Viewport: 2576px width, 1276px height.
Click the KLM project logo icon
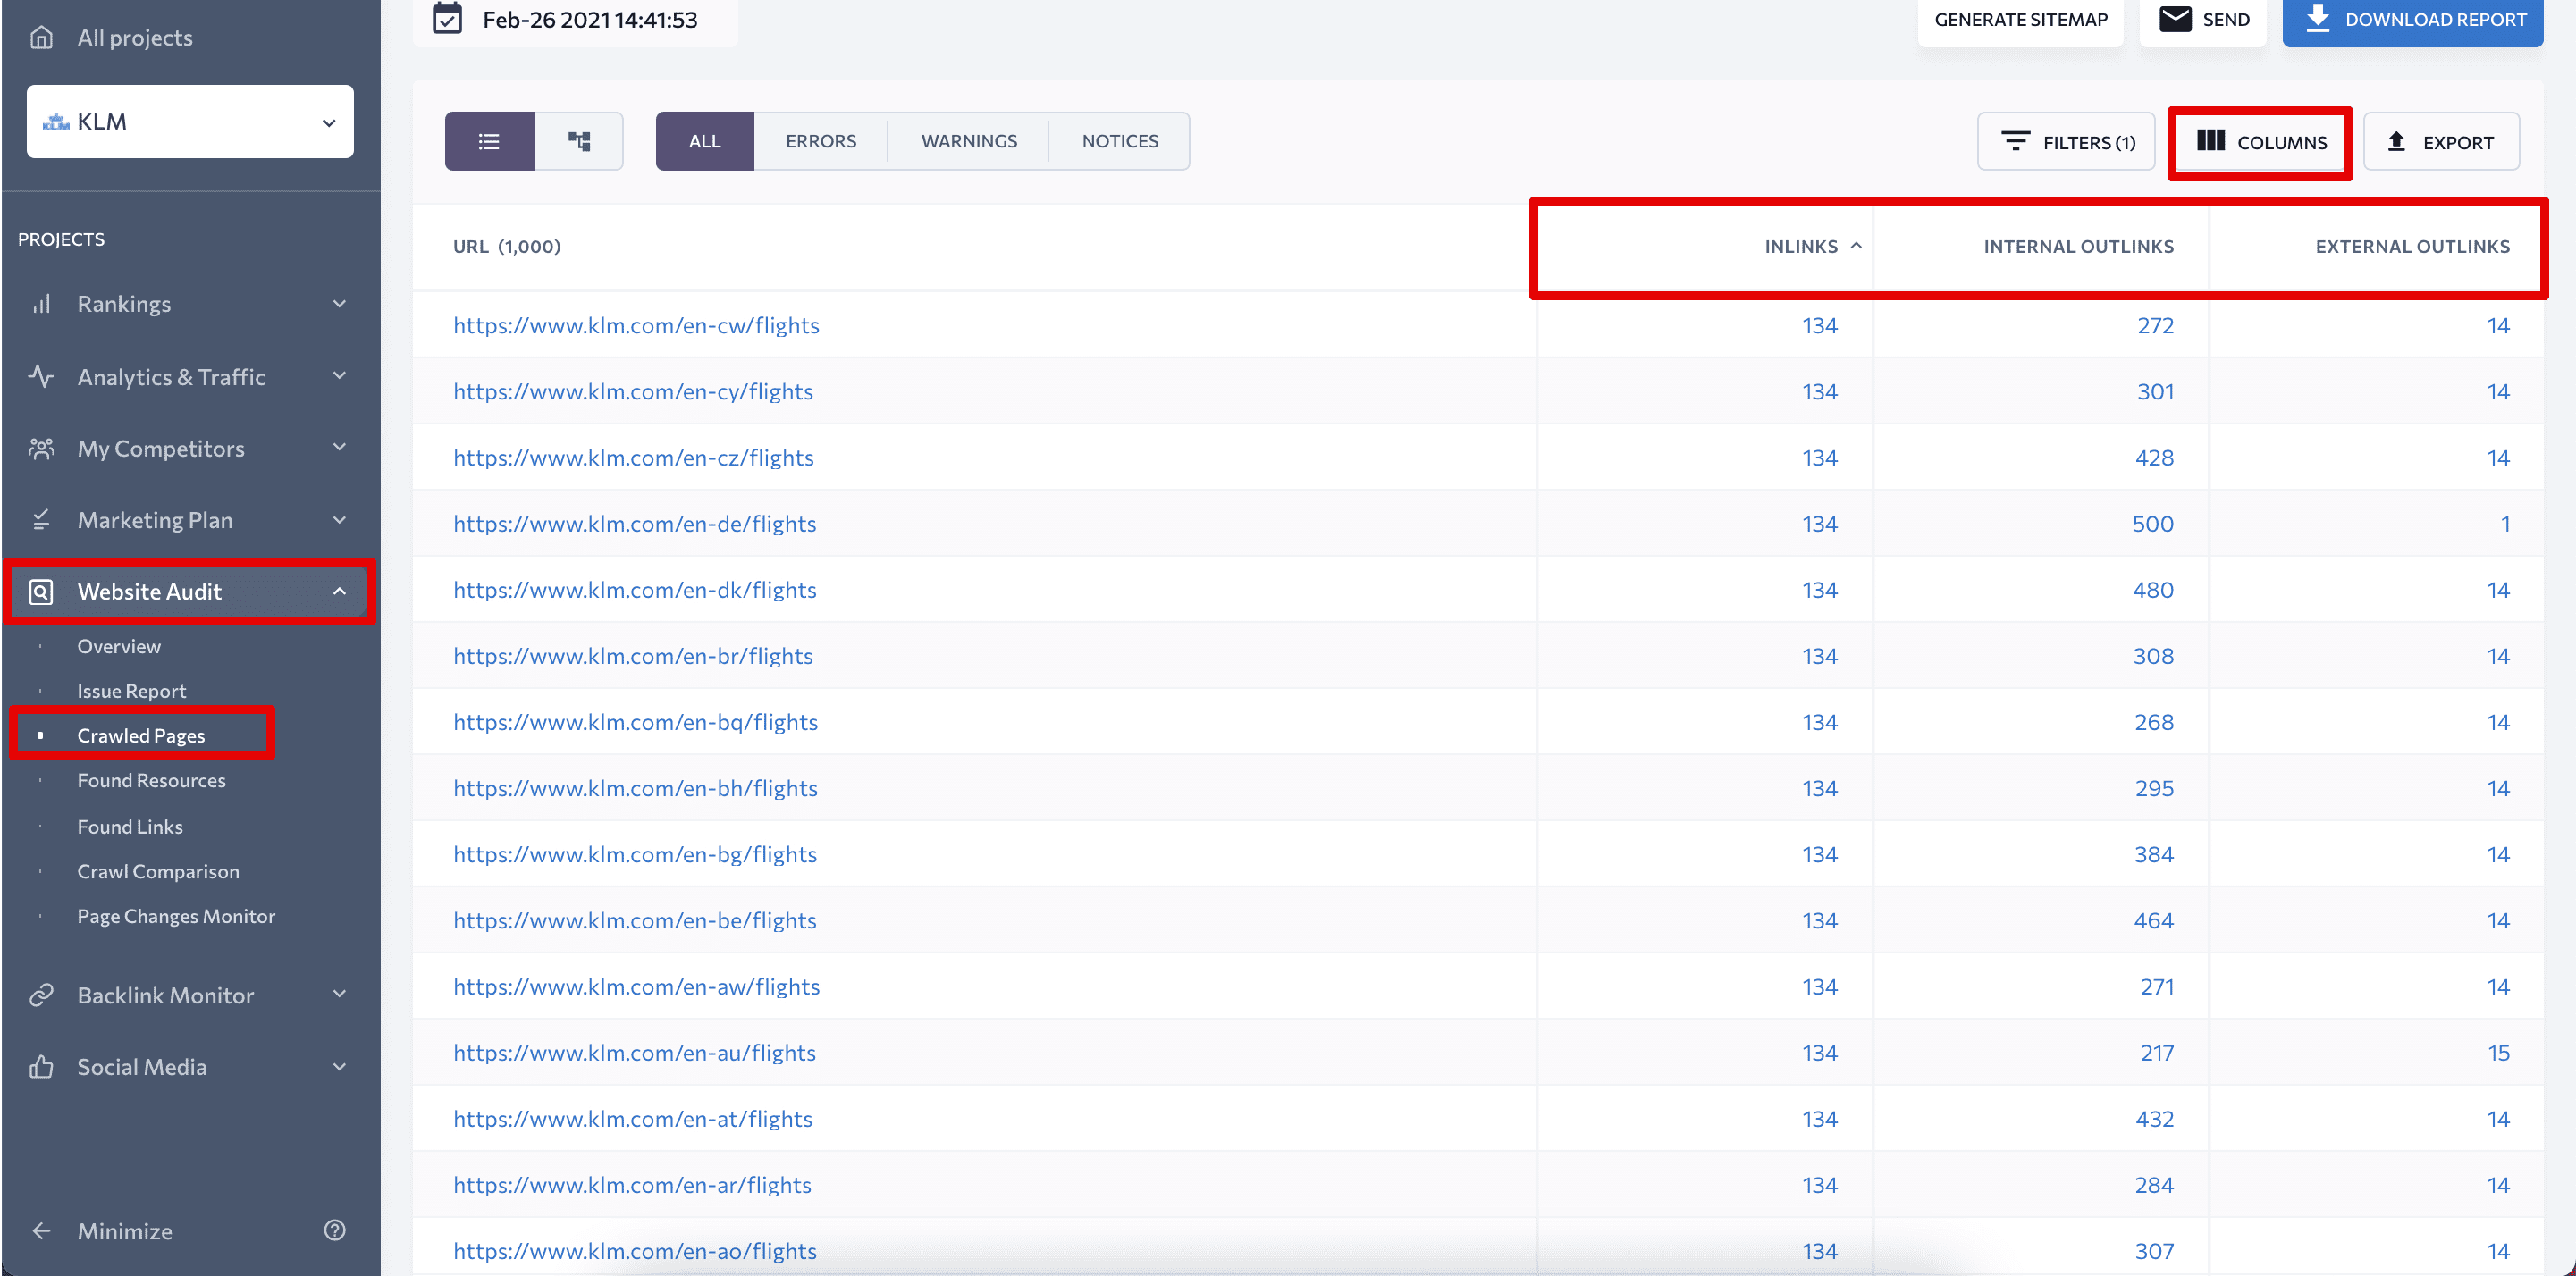[x=56, y=122]
